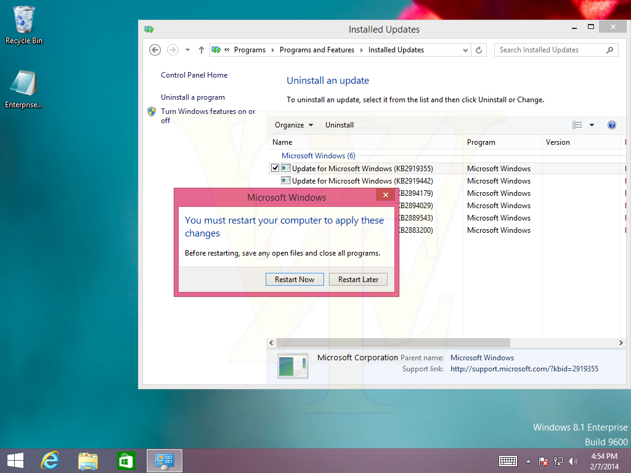Viewport: 631px width, 473px height.
Task: Click the Search Installed Updates field
Action: (x=556, y=50)
